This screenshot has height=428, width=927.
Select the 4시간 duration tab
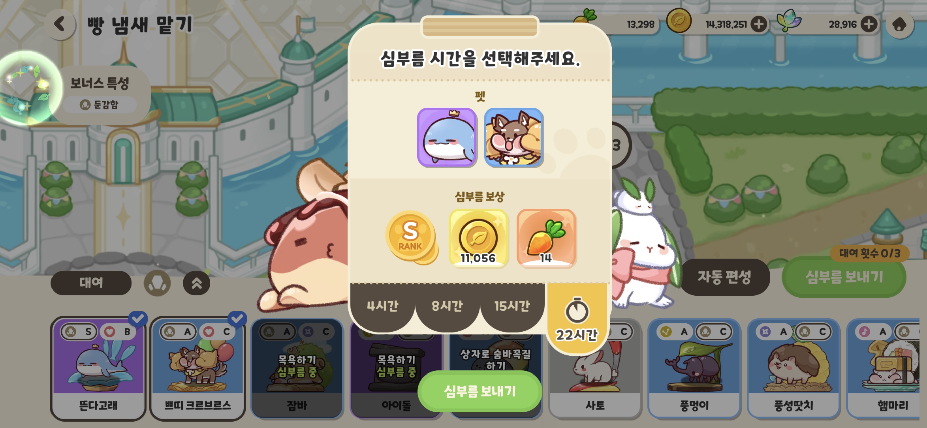point(383,306)
